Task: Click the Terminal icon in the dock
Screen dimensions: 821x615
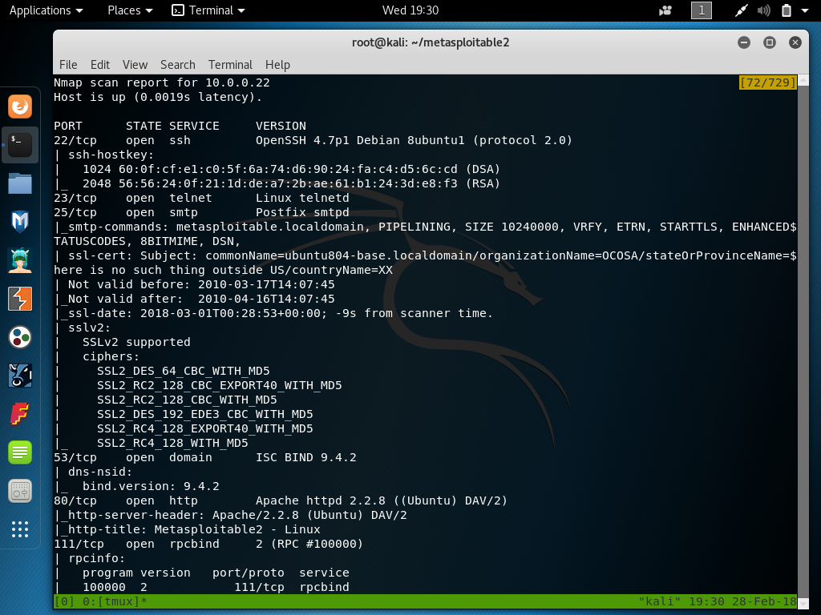Action: pyautogui.click(x=18, y=145)
